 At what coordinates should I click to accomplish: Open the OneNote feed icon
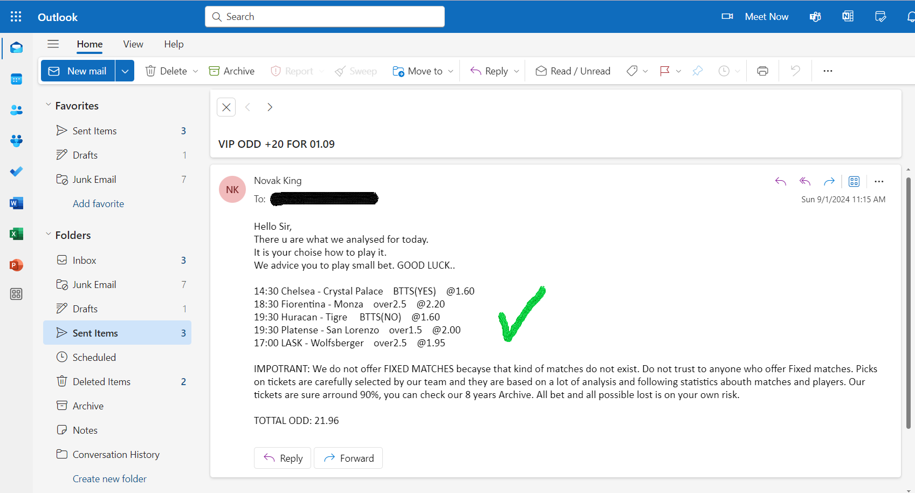point(848,17)
